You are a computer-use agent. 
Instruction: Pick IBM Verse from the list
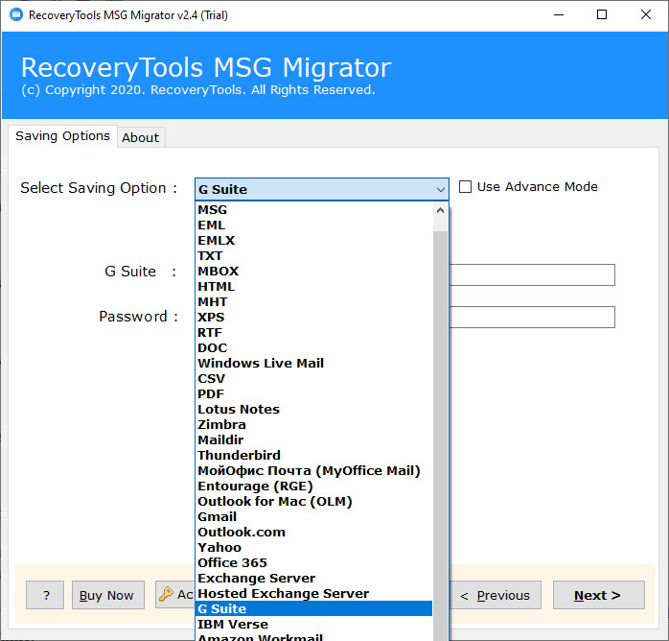click(x=314, y=624)
